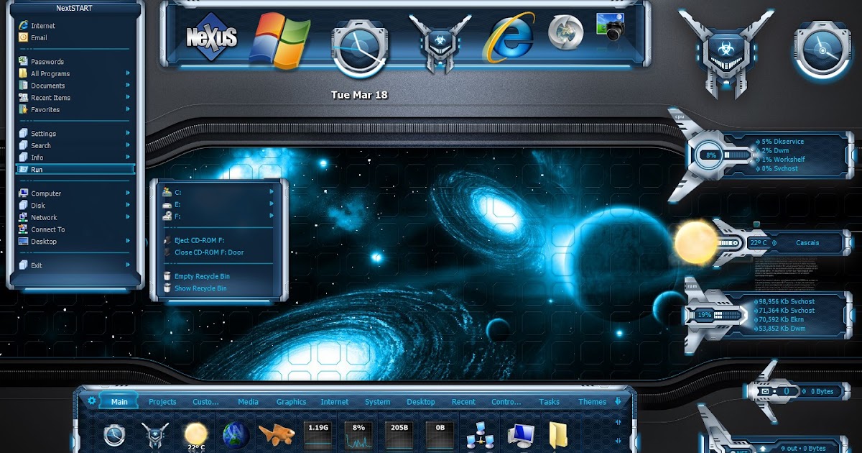Expand the Computer submenu arrow
Viewport: 862px width, 453px height.
point(128,193)
